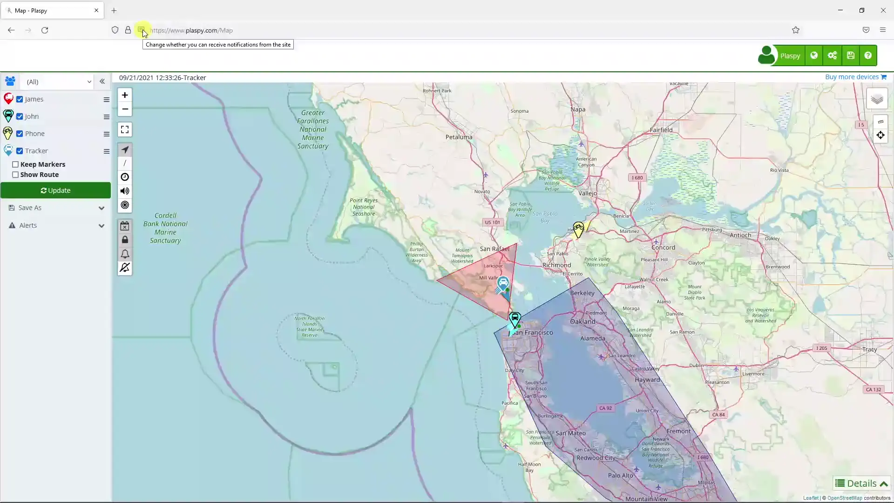This screenshot has width=894, height=503.
Task: Enable Keep Markers checkbox
Action: point(15,164)
